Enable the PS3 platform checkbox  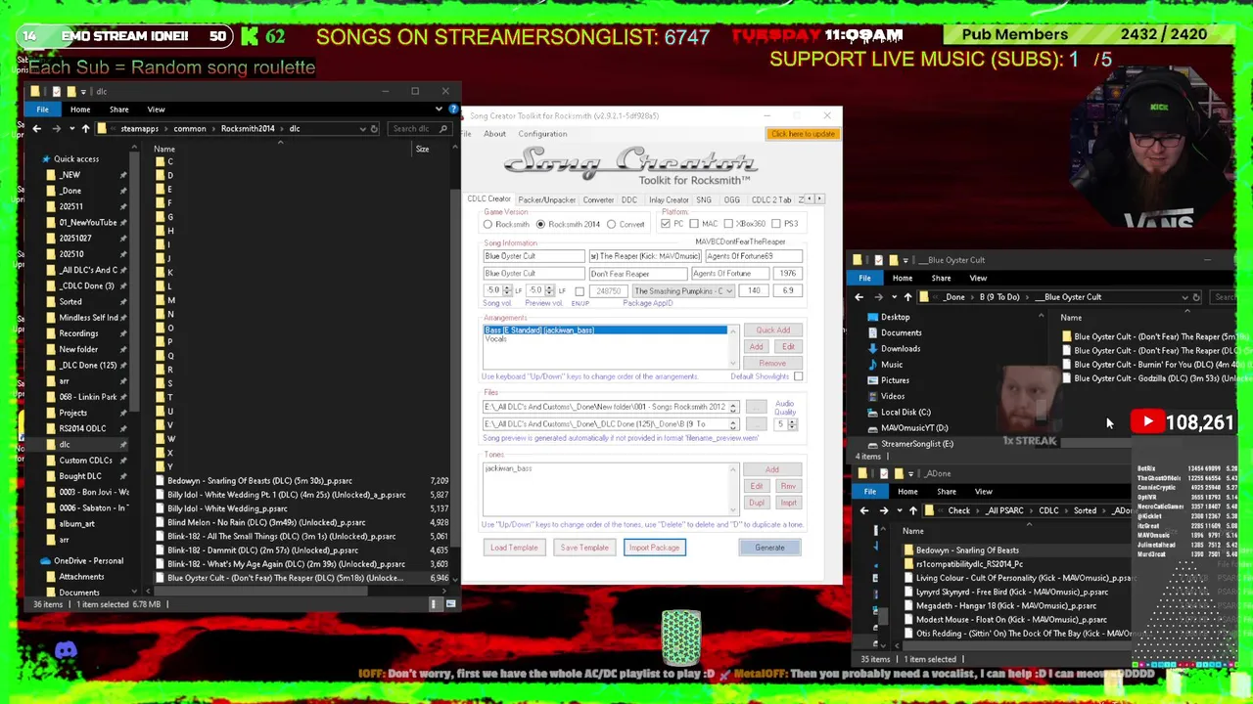(774, 224)
